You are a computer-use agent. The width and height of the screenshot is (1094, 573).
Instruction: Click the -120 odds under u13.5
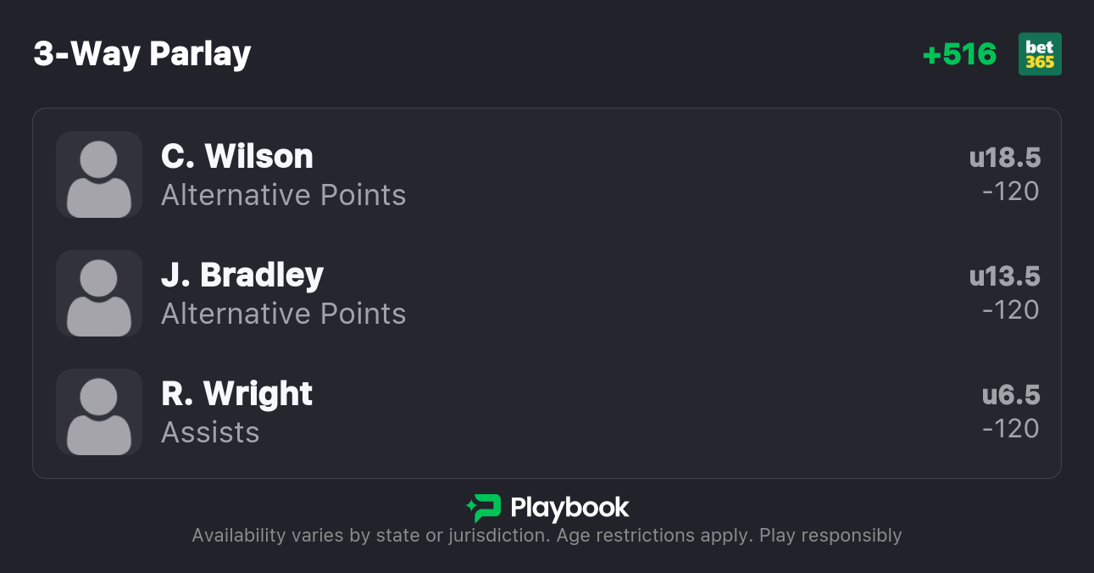coord(1011,310)
